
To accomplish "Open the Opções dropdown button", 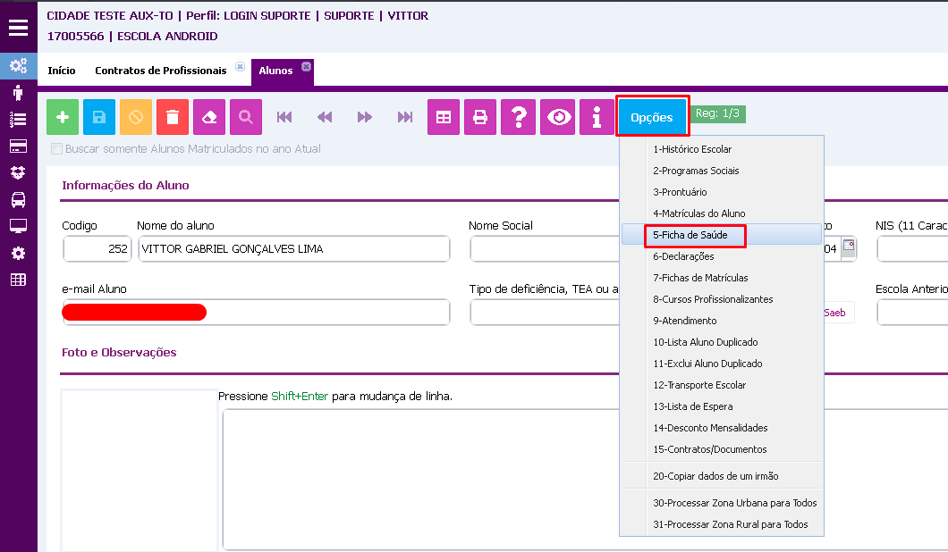I will click(x=652, y=117).
